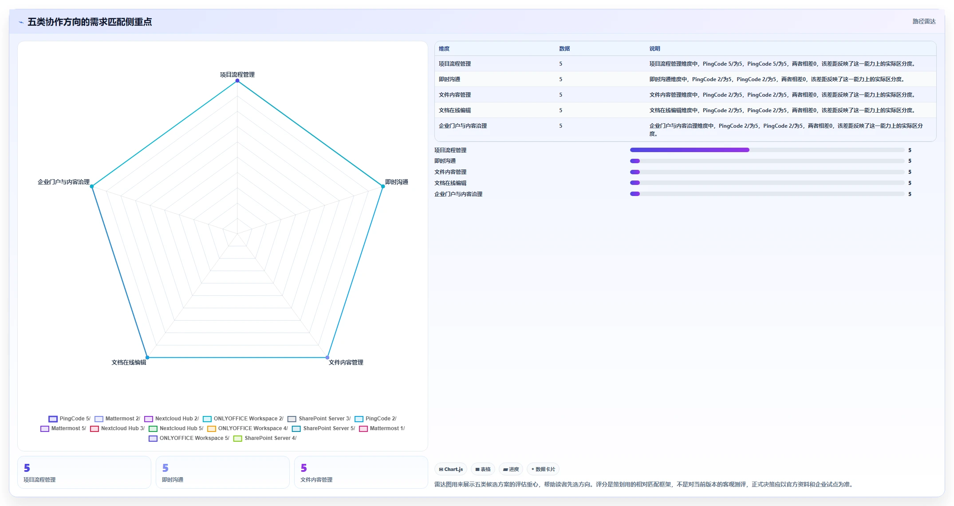Click the description starting 文件内容管理维度中

782,95
